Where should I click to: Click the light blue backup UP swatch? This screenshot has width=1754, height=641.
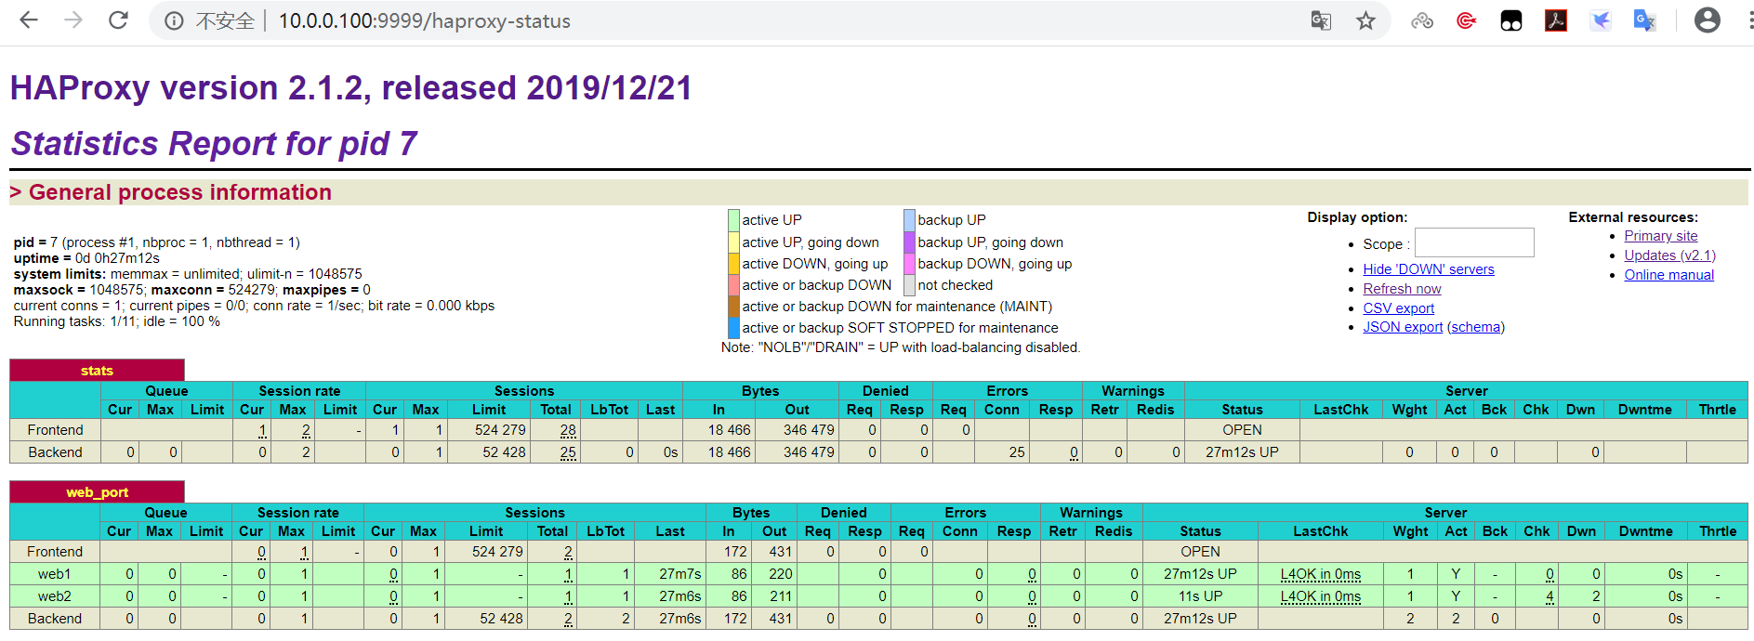coord(909,220)
